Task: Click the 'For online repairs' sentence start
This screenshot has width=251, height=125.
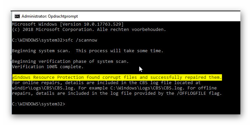Action: (37, 83)
